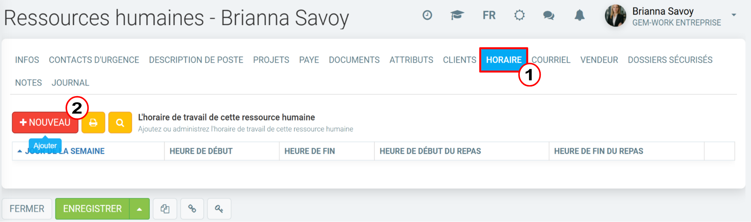Screen dimensions: 751x222
Task: Click the FERMER button
Action: [x=27, y=209]
